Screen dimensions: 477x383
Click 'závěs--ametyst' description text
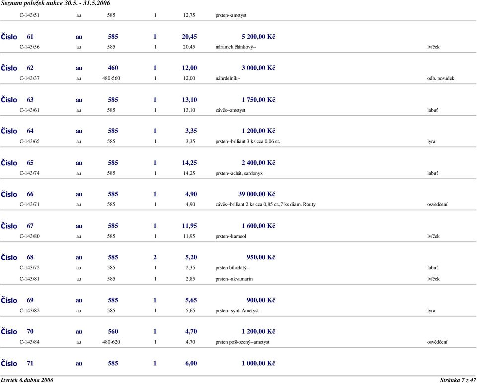click(x=230, y=110)
